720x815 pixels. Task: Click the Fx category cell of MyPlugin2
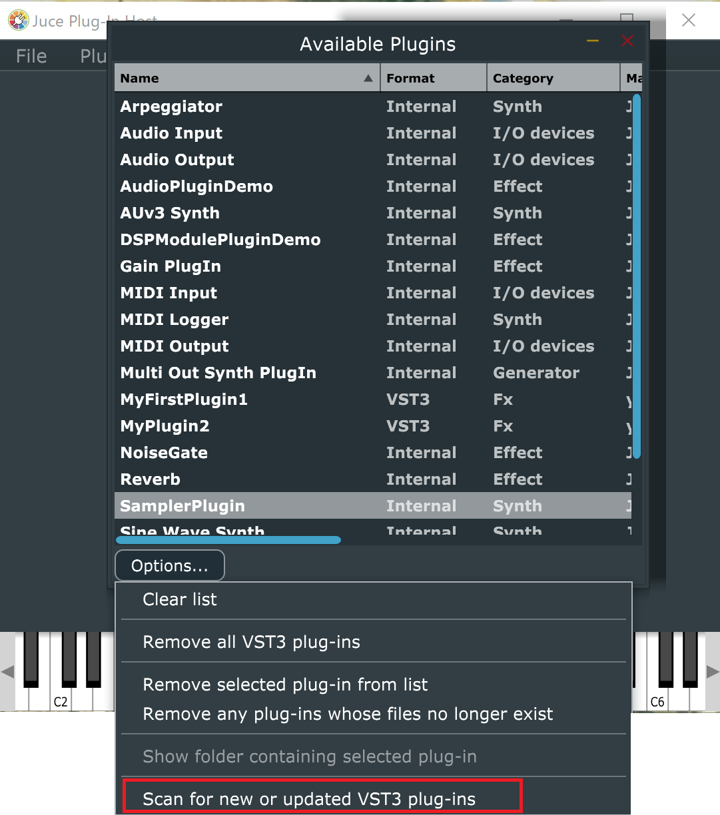(503, 426)
